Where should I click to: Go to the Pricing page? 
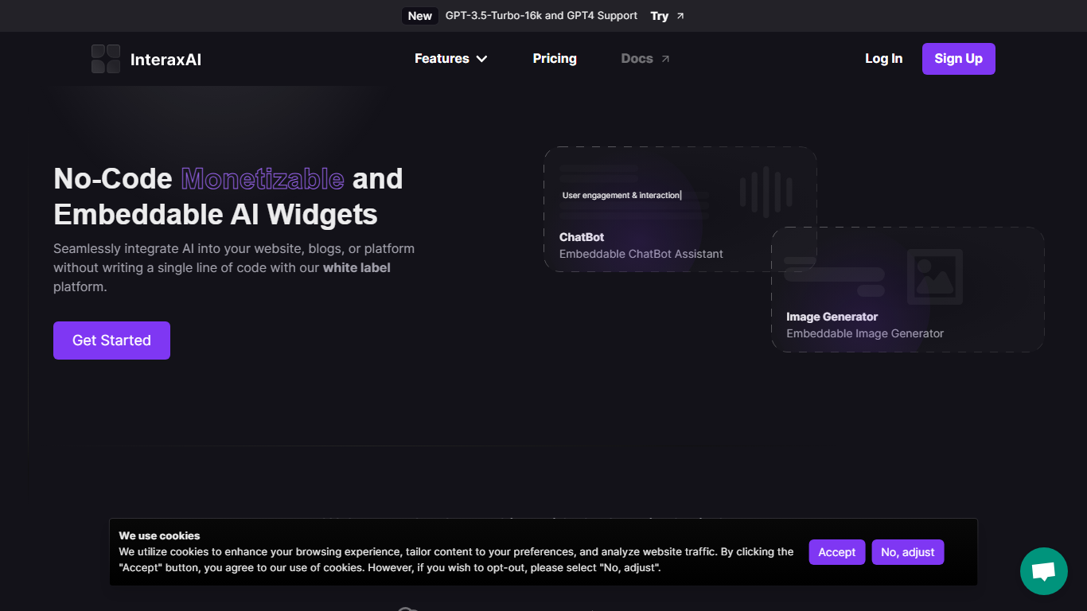pos(555,59)
